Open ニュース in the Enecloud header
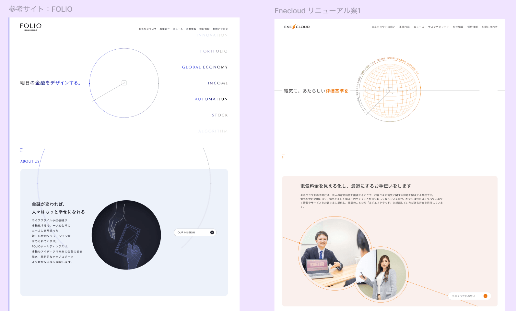 coord(419,27)
